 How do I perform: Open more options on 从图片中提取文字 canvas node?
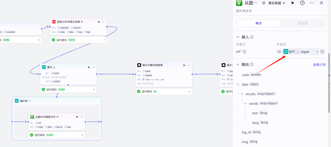click(x=82, y=117)
